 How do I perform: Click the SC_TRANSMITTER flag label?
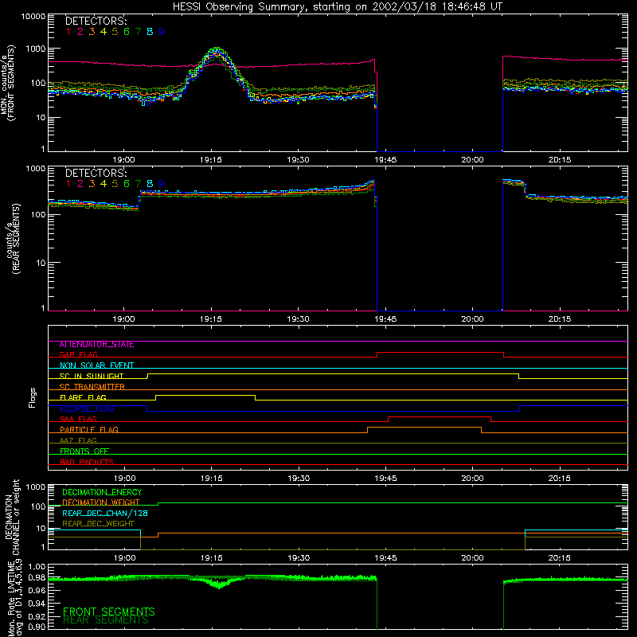[x=92, y=387]
